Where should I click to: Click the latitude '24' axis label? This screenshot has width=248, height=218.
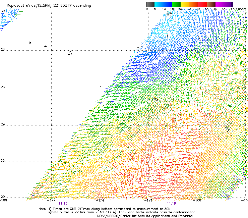(x=3, y=124)
